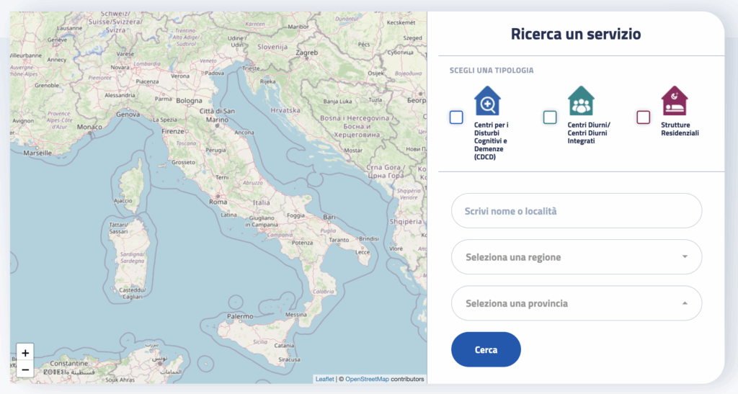Image resolution: width=738 pixels, height=394 pixels.
Task: Click Brindisi on the map
Action: [368, 239]
